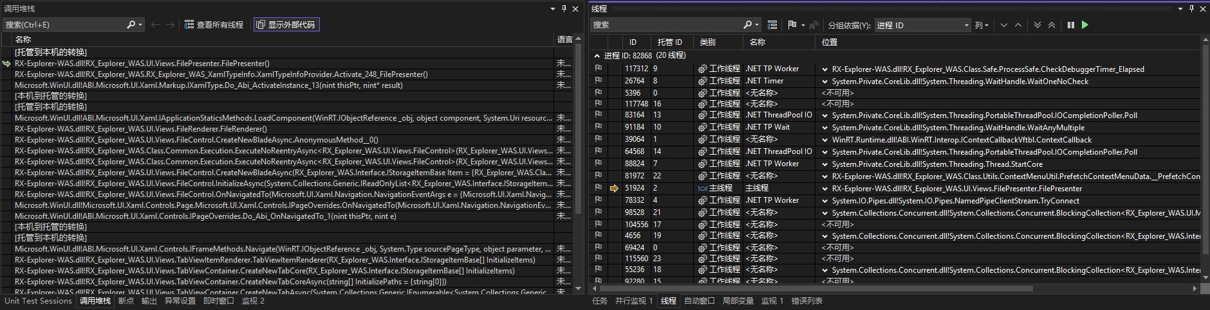Screen dimensions: 1210x310
Task: Click the green resume threads play icon
Action: click(x=1085, y=25)
